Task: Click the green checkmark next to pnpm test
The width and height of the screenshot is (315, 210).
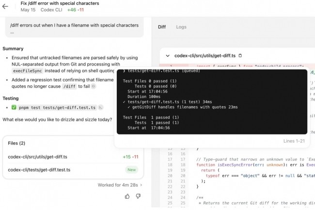Action: click(x=14, y=108)
